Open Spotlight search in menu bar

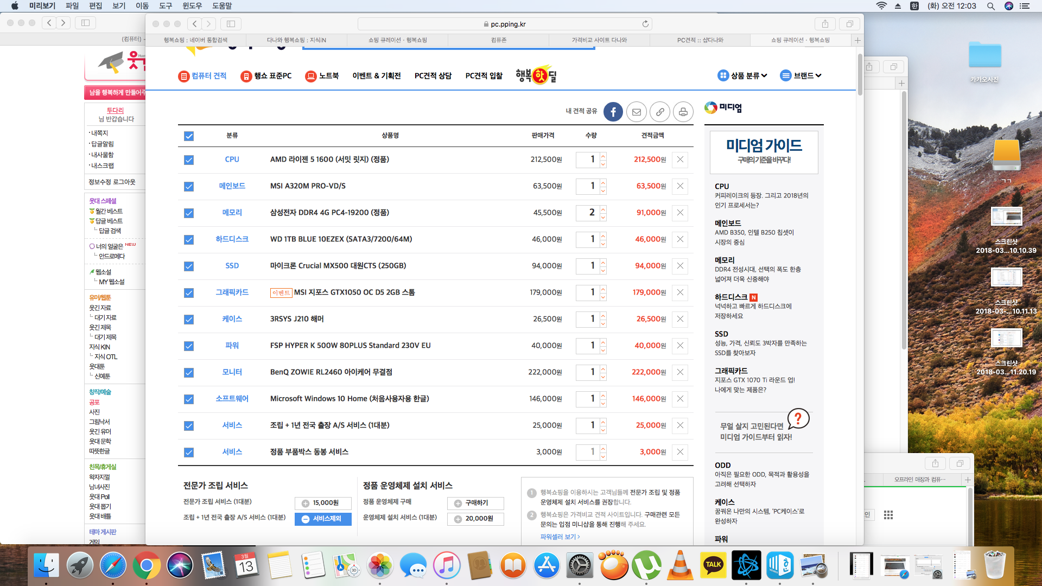[x=990, y=6]
